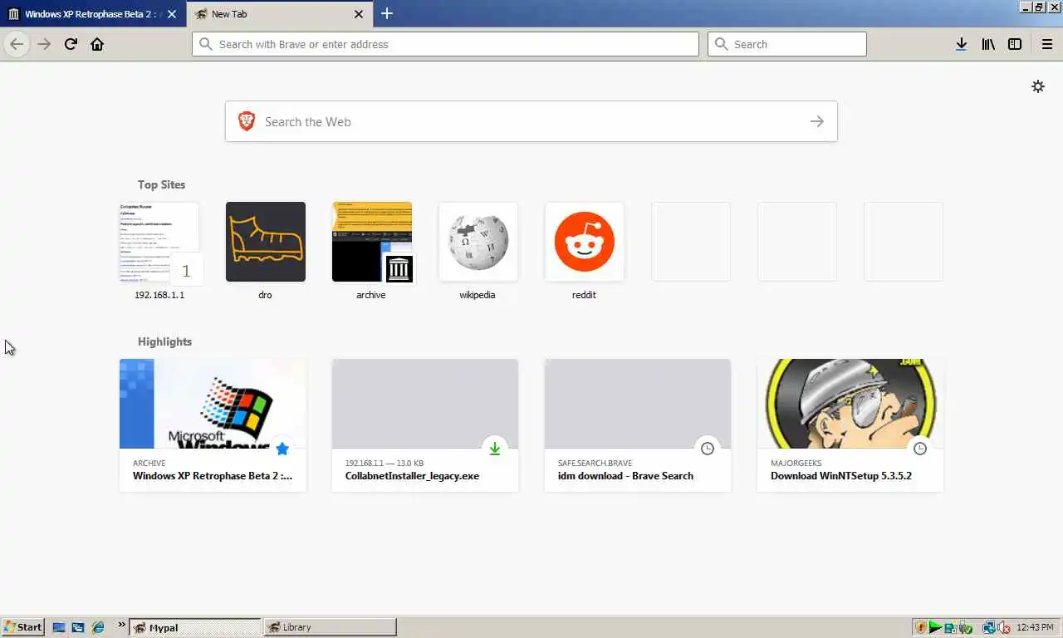Open the Downloads arrow in toolbar
Viewport: 1063px width, 638px height.
[x=961, y=44]
